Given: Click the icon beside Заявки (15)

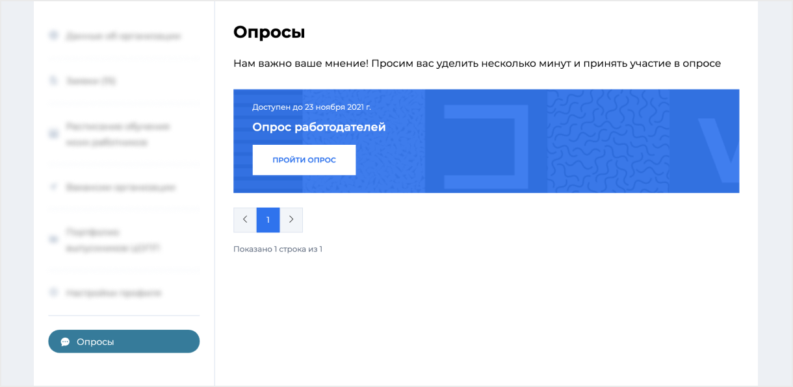Looking at the screenshot, I should coord(53,81).
